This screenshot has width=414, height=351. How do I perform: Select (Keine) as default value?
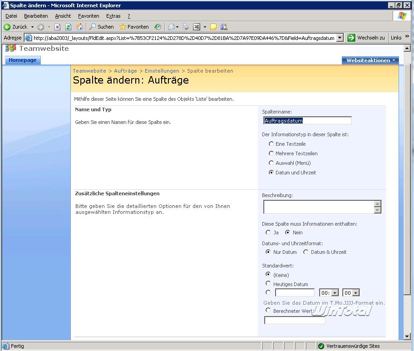click(268, 274)
